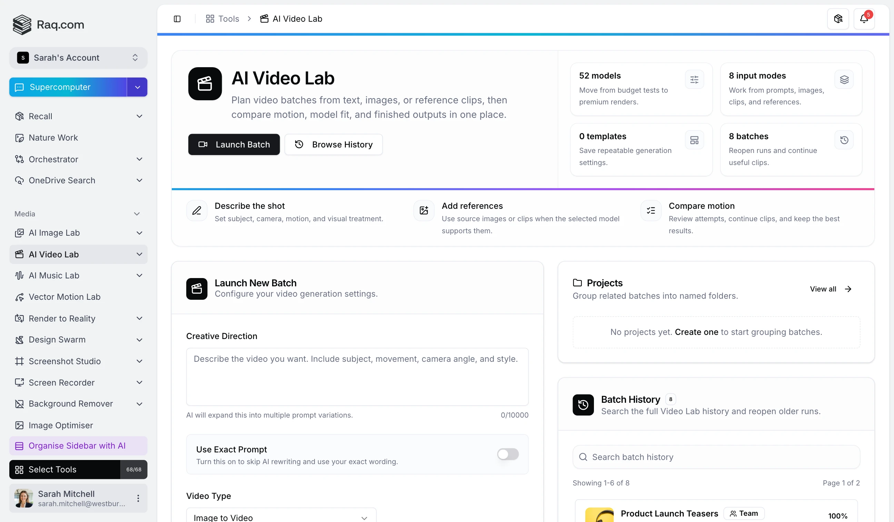Click Organise Sidebar with AI
The image size is (894, 522).
coord(78,446)
